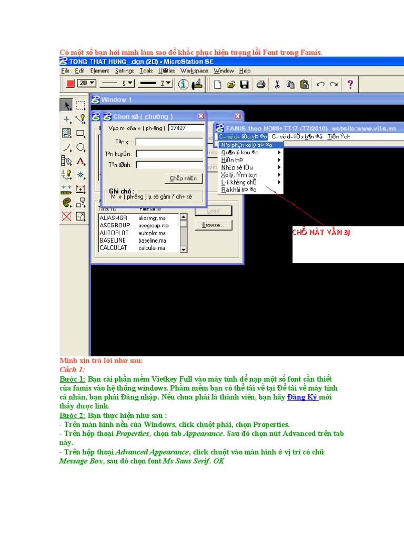
Task: Undo the last action
Action: click(x=320, y=84)
